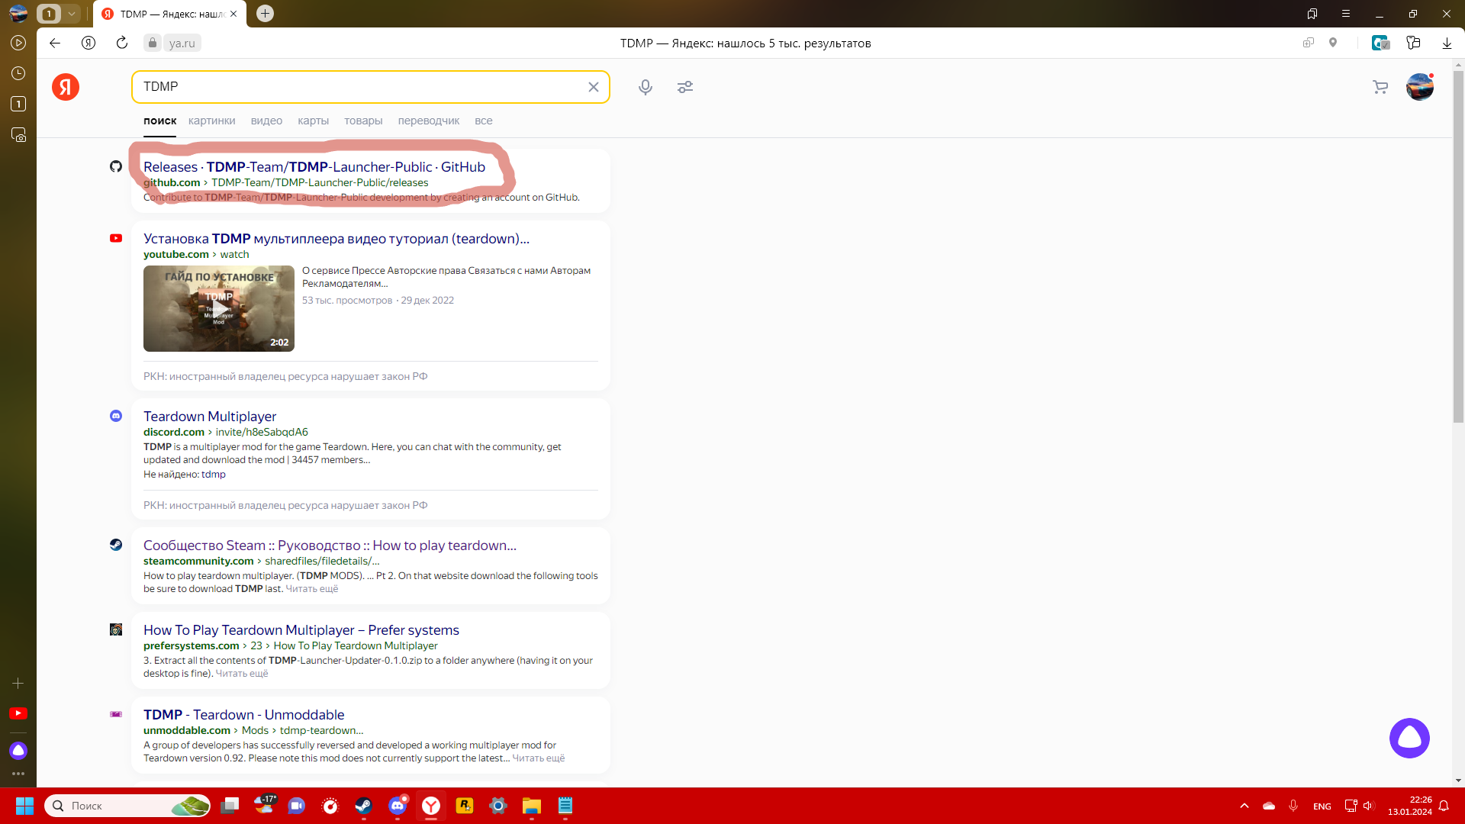Expand tab group dropdown arrow
Screen dimensions: 1465x824
point(71,14)
